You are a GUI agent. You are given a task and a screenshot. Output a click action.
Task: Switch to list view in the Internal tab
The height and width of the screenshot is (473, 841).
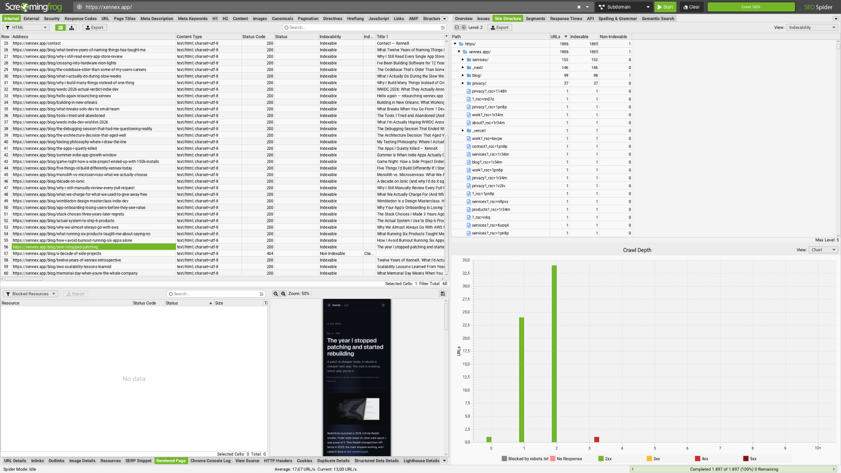pyautogui.click(x=60, y=28)
